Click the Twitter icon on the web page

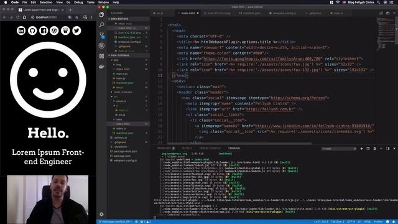pyautogui.click(x=76, y=30)
